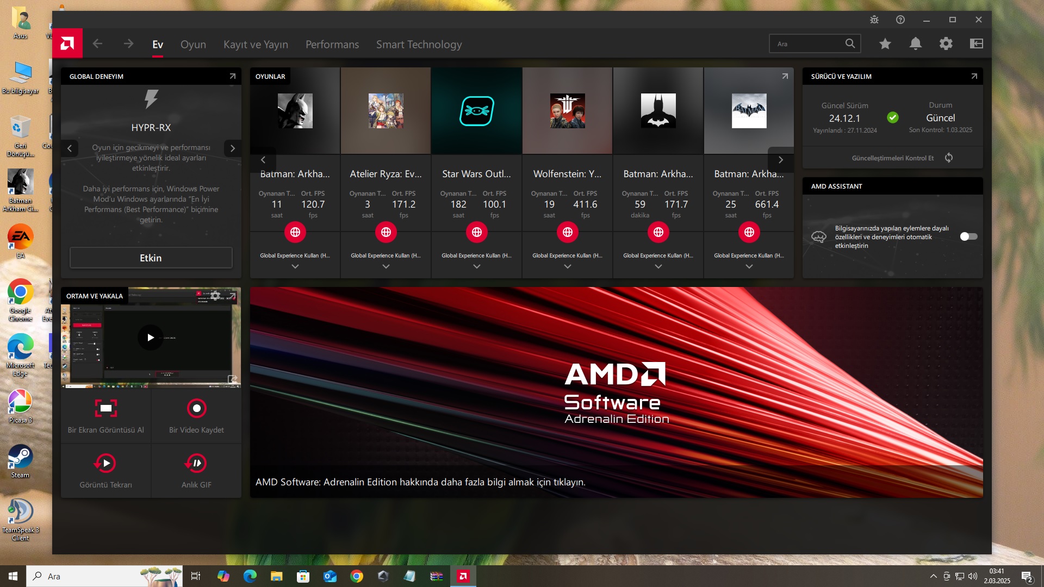1044x587 pixels.
Task: Expand profile dropdown under Atelier Ryza
Action: pos(386,266)
